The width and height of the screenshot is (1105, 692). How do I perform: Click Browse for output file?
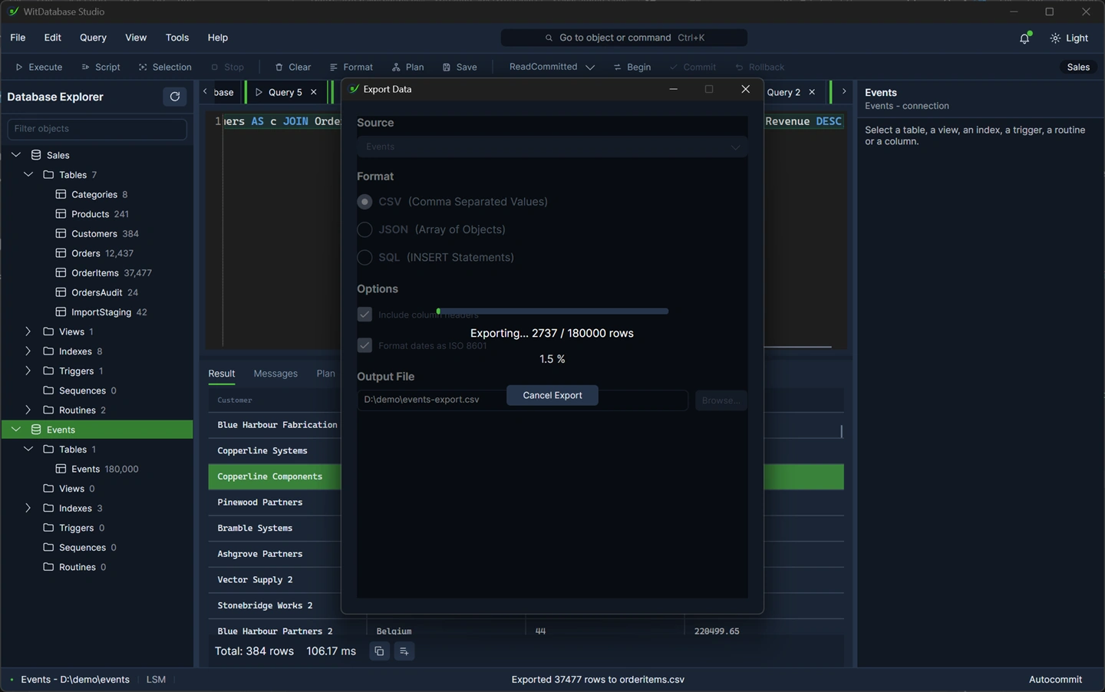[x=721, y=400]
